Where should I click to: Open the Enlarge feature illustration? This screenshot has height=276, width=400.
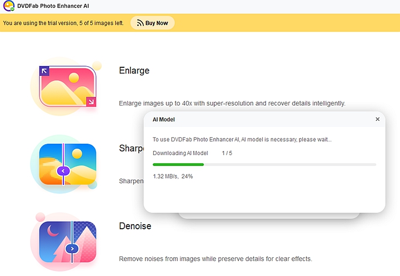[x=66, y=86]
